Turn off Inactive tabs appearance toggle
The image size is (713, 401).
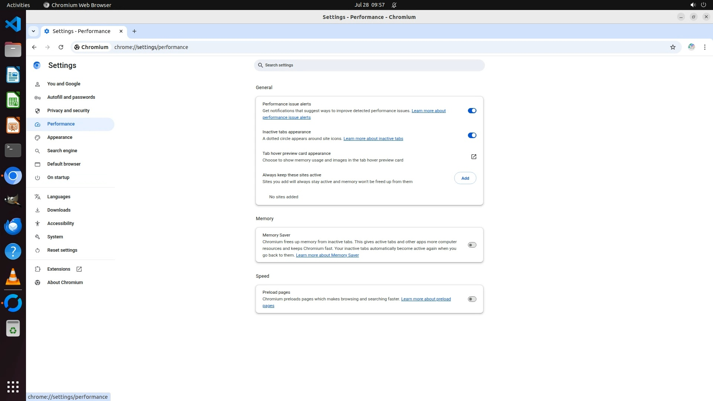pos(472,136)
